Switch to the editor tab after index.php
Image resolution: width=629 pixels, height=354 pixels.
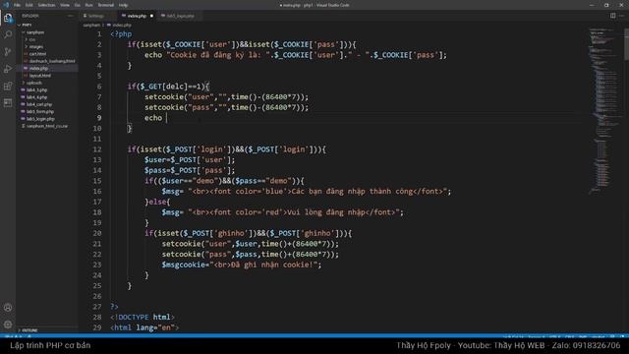pos(180,16)
